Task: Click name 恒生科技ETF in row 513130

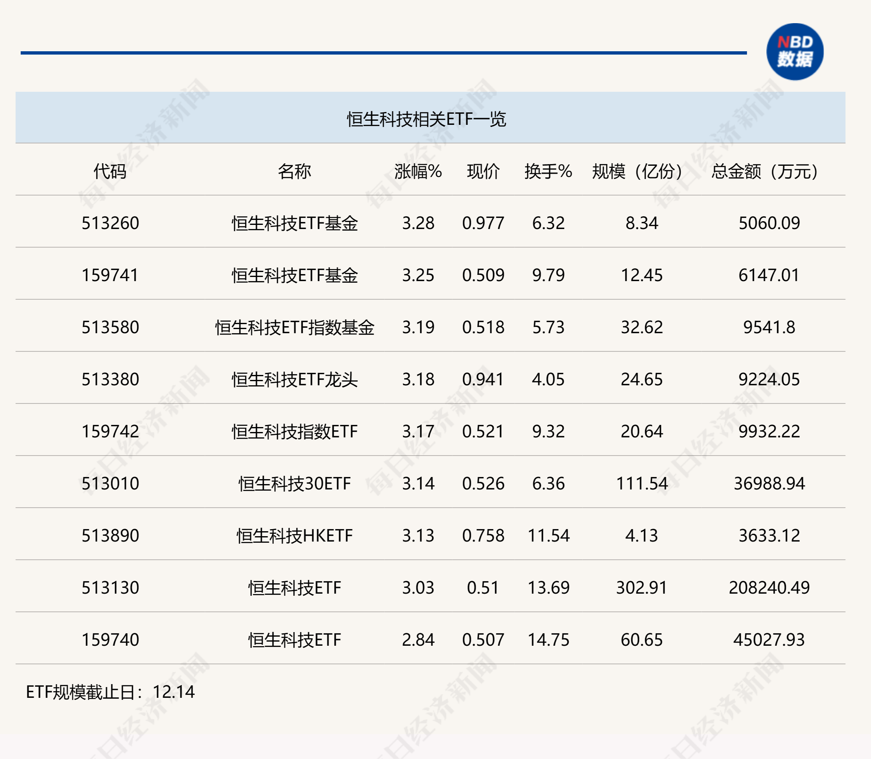Action: tap(294, 588)
